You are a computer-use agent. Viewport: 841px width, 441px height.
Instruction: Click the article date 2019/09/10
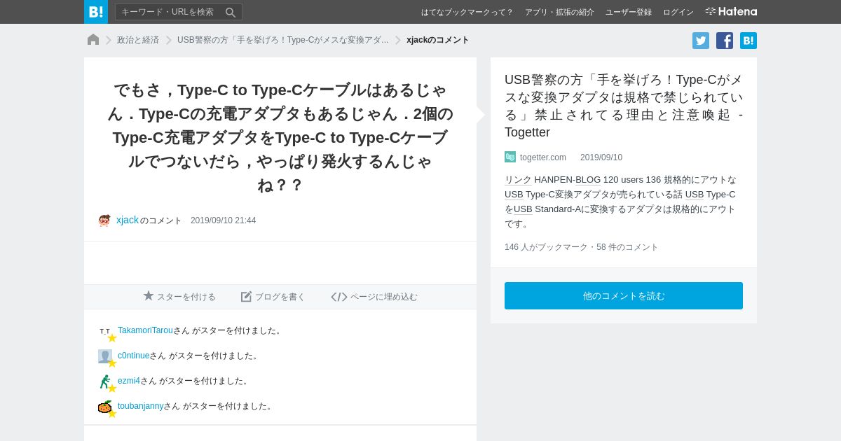pos(601,157)
